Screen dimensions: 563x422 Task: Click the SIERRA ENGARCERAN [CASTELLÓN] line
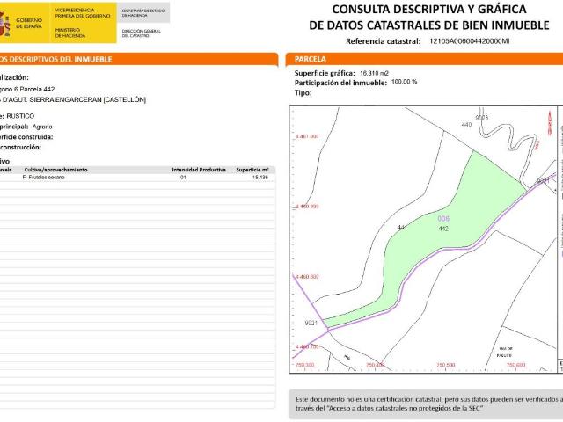pyautogui.click(x=73, y=99)
